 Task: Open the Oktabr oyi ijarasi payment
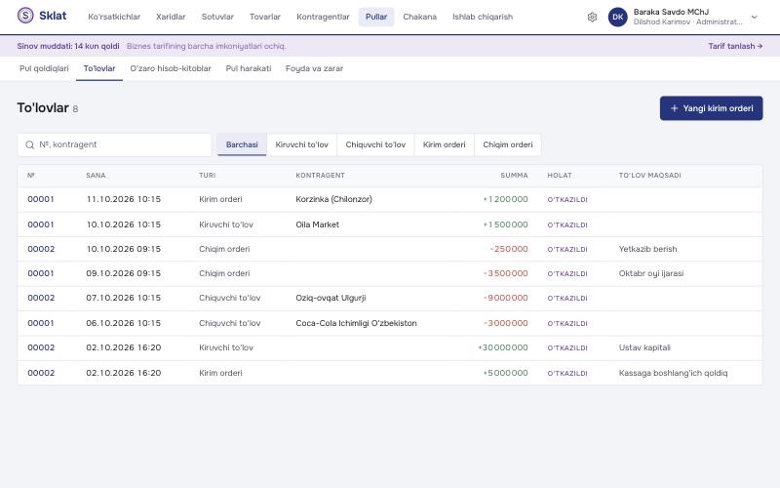(389, 273)
